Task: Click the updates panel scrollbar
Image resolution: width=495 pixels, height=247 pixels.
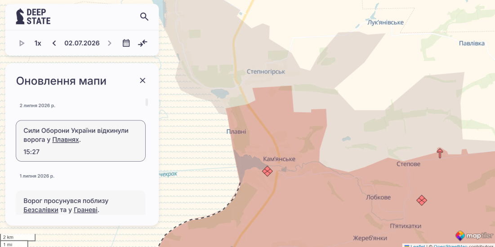Action: [147, 102]
